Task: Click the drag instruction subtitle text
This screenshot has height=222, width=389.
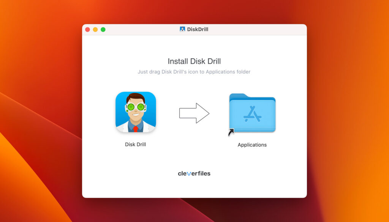Action: tap(194, 72)
